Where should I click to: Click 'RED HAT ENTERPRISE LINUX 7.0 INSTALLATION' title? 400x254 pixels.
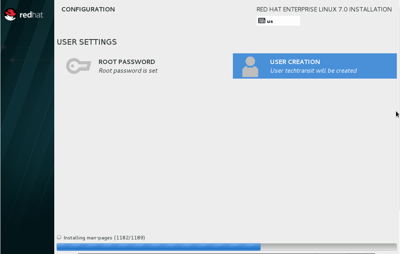pos(324,9)
